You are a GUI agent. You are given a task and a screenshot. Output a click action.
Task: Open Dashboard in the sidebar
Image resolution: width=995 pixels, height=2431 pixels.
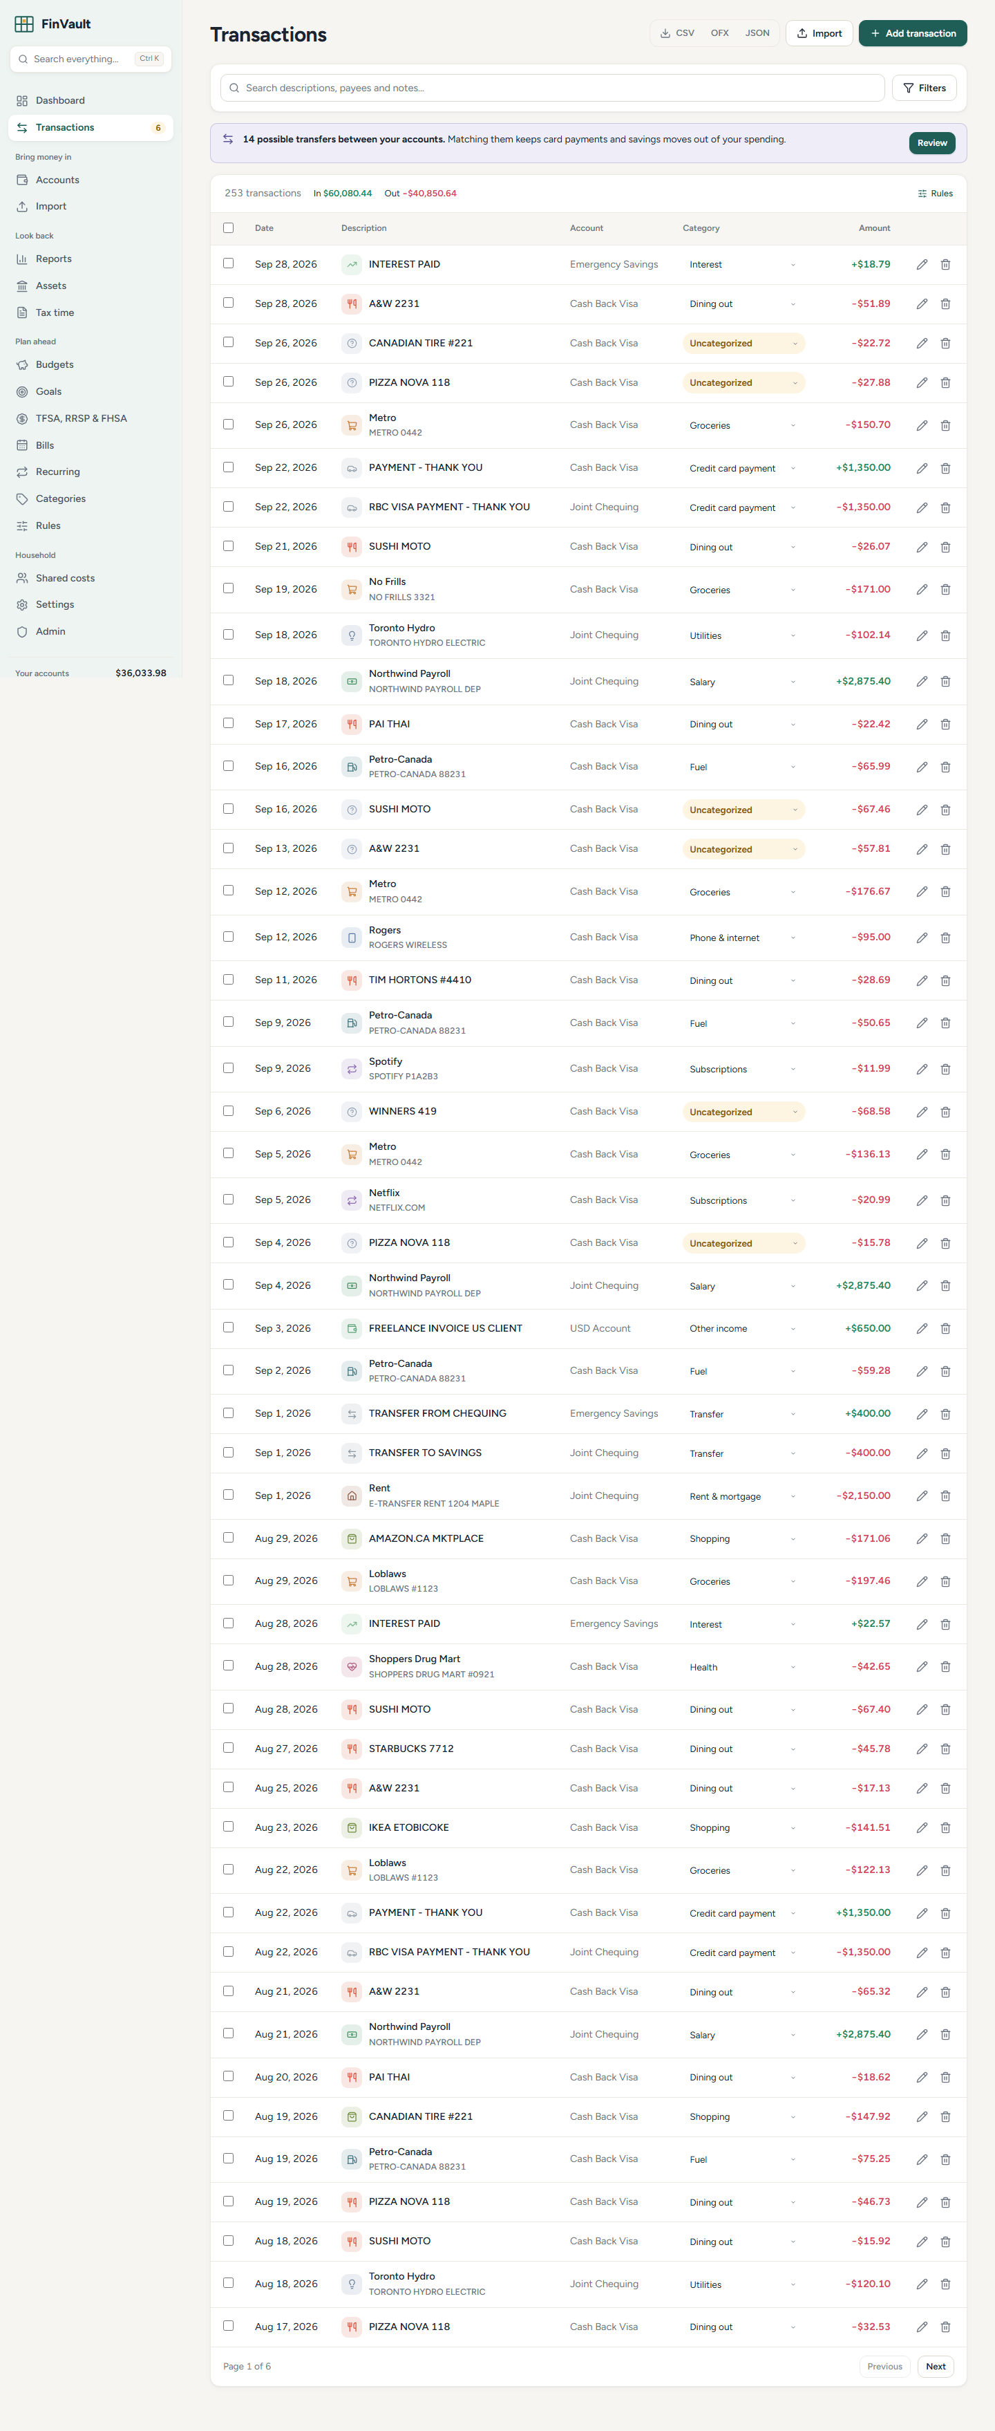click(x=91, y=100)
